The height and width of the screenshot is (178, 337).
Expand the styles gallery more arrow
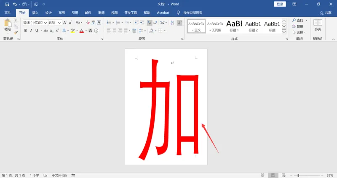pos(284,32)
